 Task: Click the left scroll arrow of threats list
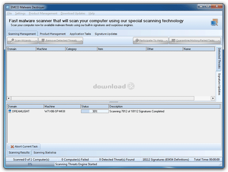click(x=9, y=98)
